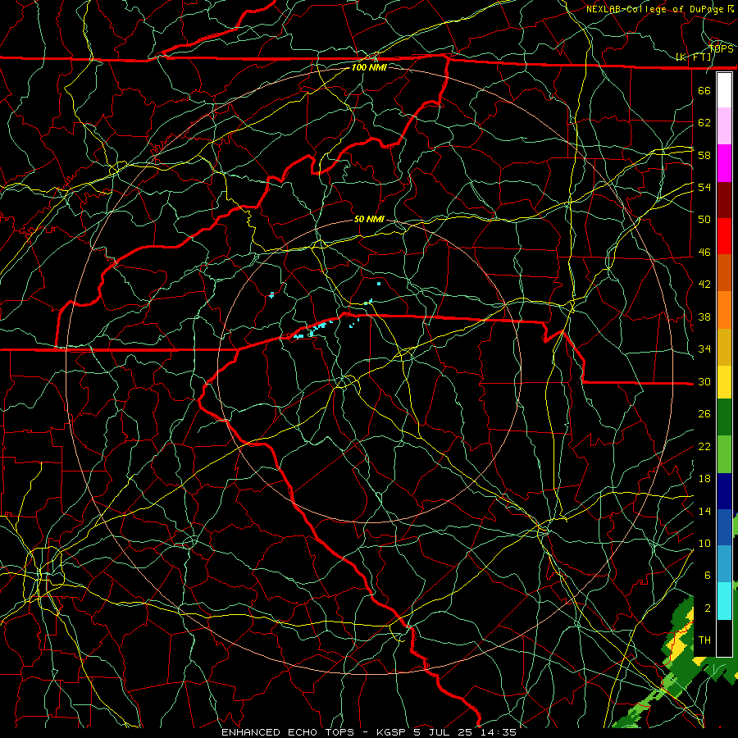Click the bright yellow legend color band

[724, 382]
